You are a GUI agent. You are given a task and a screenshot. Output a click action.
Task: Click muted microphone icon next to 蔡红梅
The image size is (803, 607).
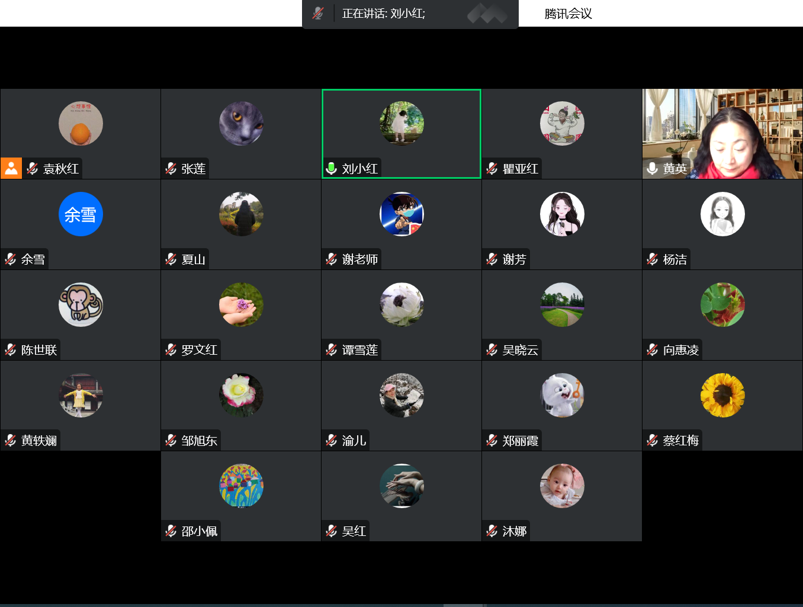tap(653, 441)
